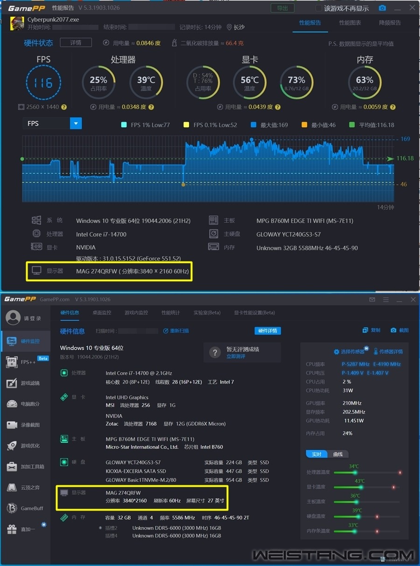Switch to the 显卡性能设置(Beta) tab
The height and width of the screenshot is (566, 420).
(x=254, y=312)
